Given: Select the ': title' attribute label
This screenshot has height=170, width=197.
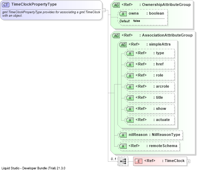Looking at the screenshot, I should 158,97.
